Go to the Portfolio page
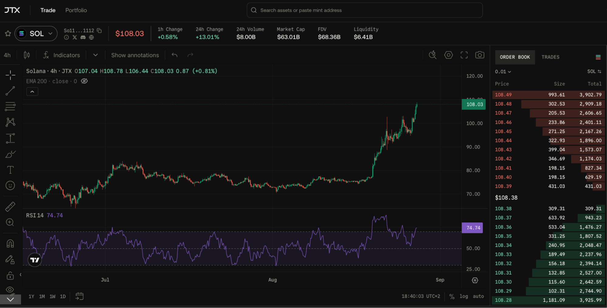 click(x=76, y=10)
